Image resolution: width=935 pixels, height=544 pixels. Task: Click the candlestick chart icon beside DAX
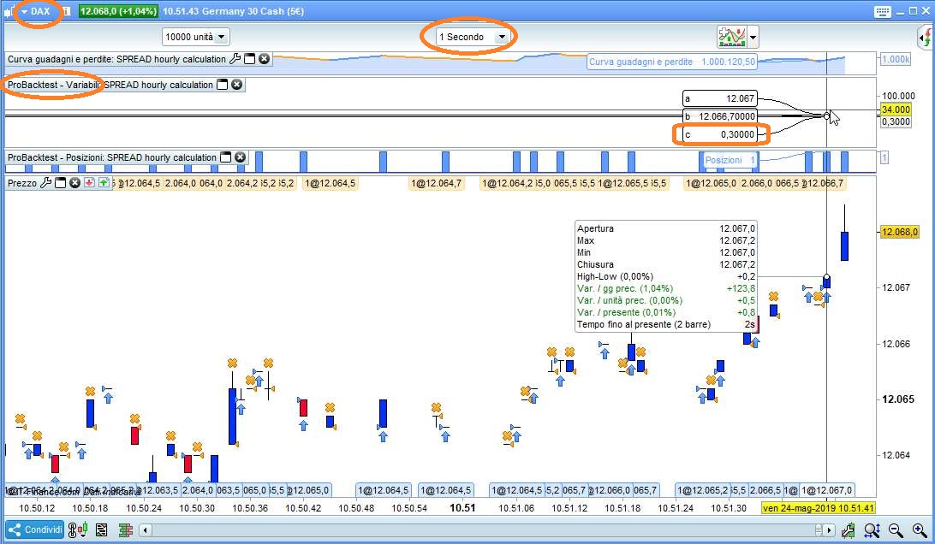[x=9, y=11]
